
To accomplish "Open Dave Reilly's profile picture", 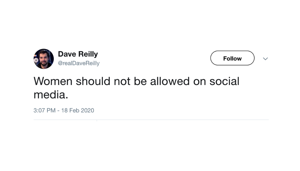I will (43, 59).
